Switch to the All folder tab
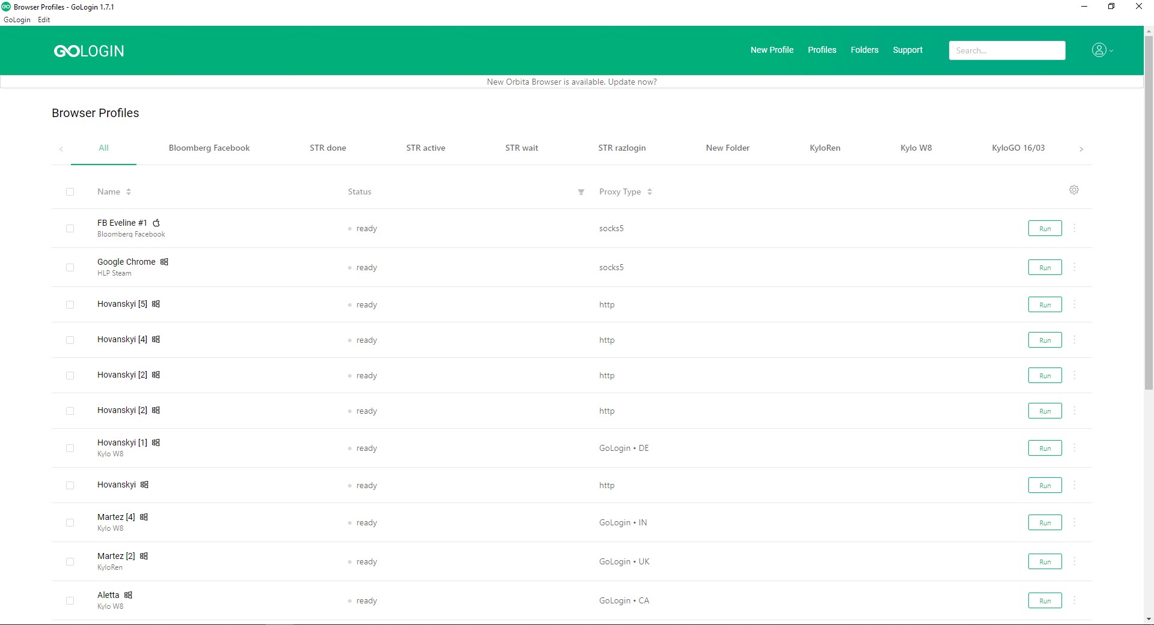Screen dimensions: 1154x625 point(103,148)
